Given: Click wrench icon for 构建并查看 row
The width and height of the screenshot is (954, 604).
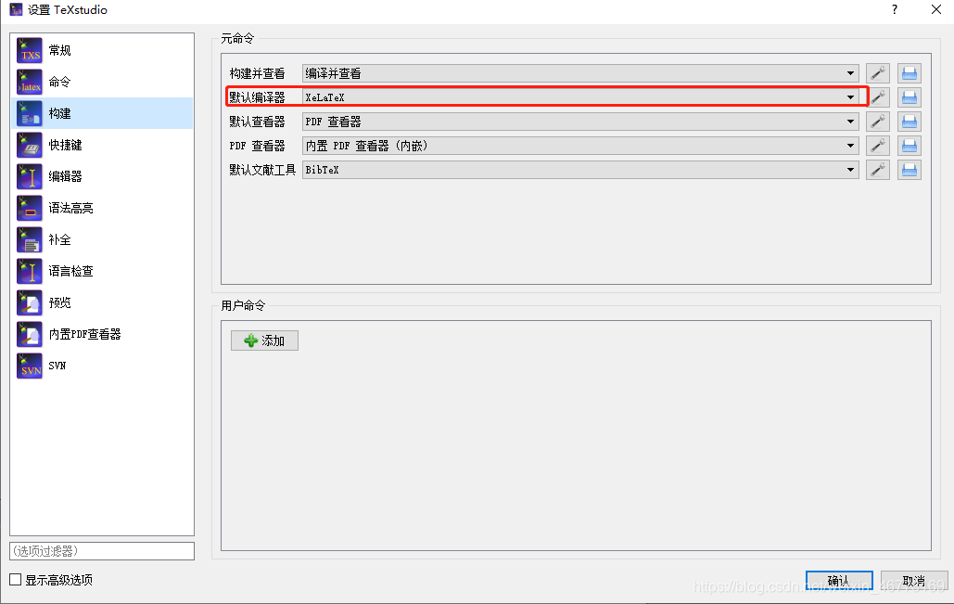Looking at the screenshot, I should (877, 73).
